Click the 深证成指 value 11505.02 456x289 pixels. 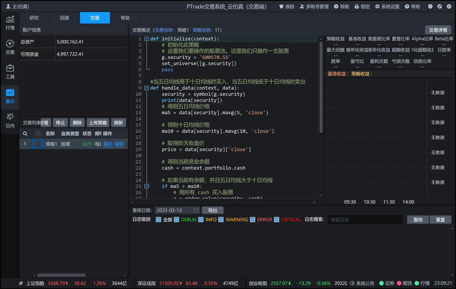click(171, 283)
